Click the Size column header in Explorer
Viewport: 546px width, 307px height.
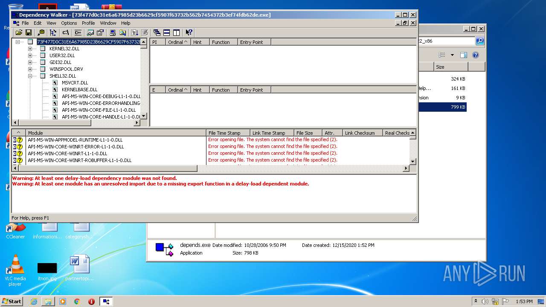click(451, 67)
